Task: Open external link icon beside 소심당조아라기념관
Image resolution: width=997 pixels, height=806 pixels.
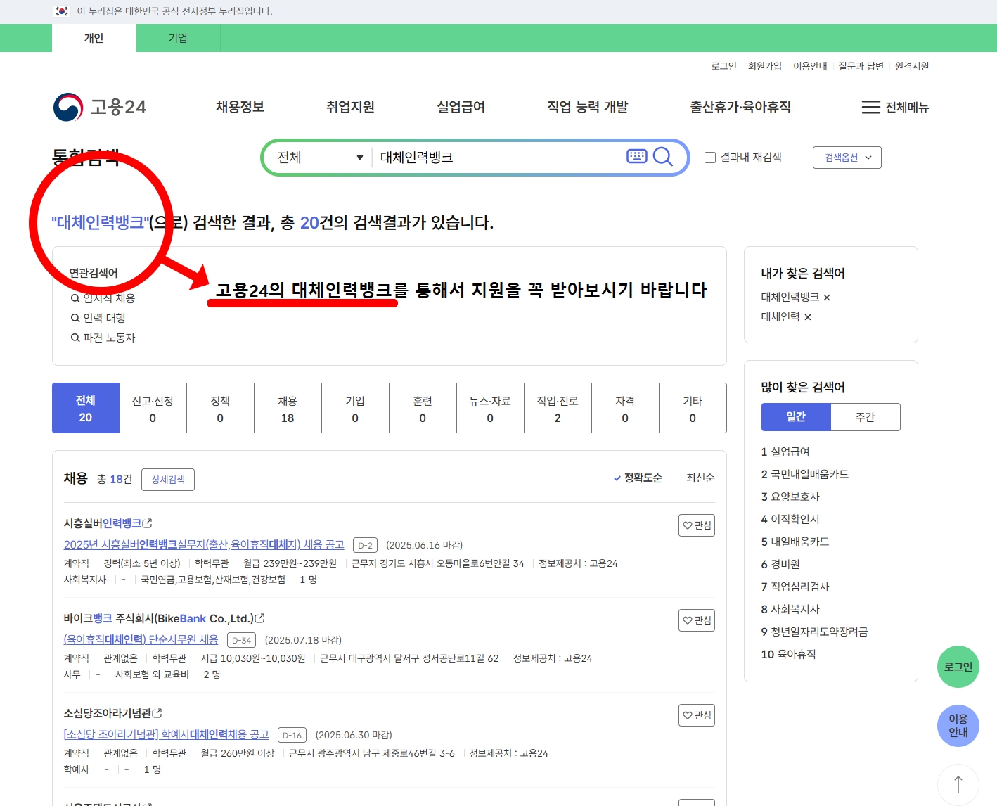Action: 157,713
